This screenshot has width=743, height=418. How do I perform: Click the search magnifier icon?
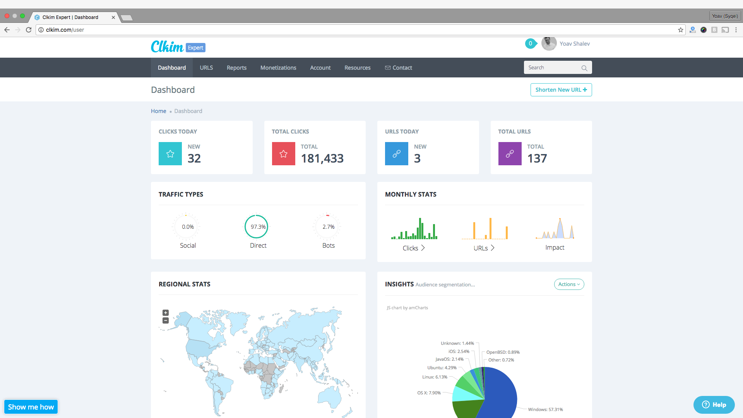click(x=584, y=68)
